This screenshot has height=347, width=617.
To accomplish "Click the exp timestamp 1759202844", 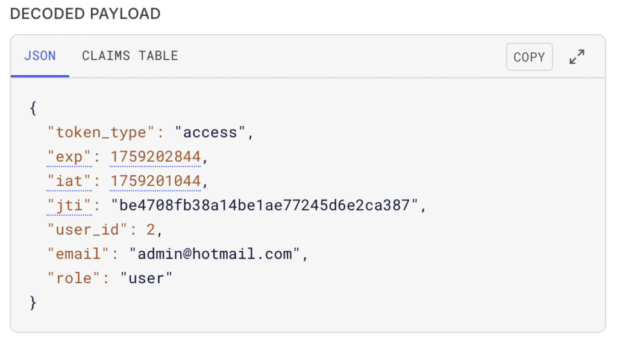I will [x=155, y=157].
